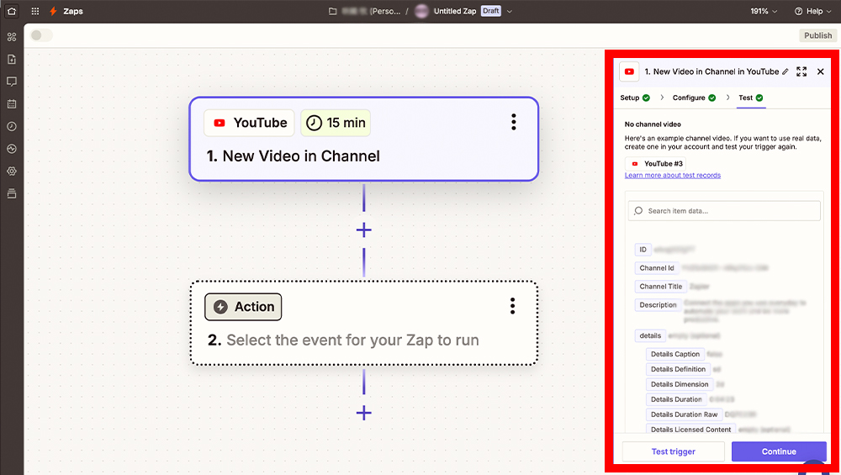Close the step editor panel

(x=821, y=71)
